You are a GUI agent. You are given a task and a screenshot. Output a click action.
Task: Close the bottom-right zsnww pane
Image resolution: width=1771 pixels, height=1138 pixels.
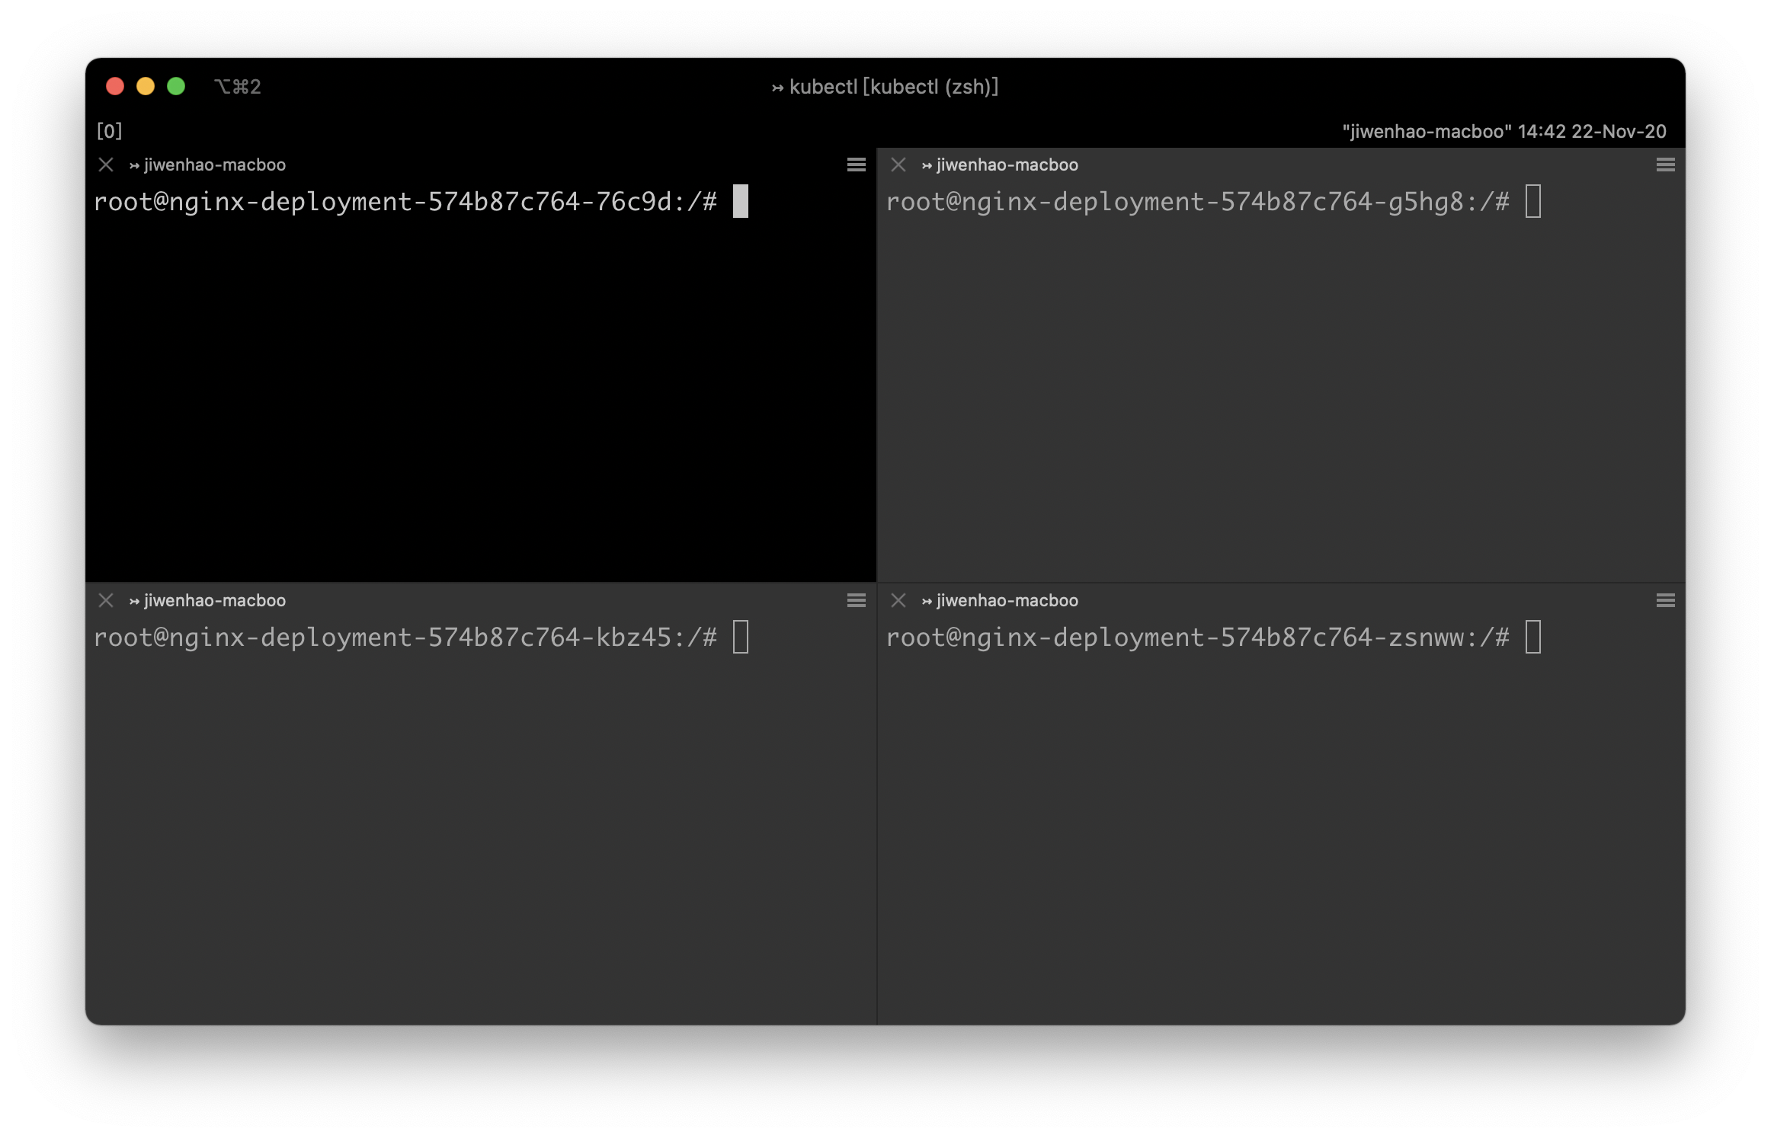pyautogui.click(x=898, y=600)
